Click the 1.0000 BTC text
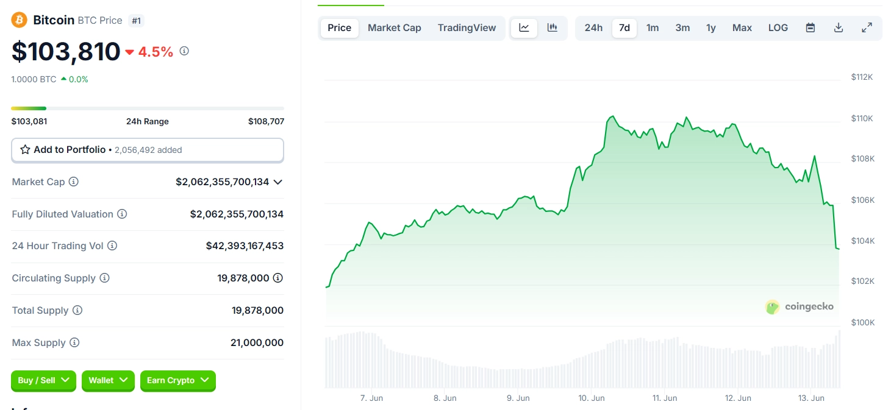891x410 pixels. click(34, 79)
